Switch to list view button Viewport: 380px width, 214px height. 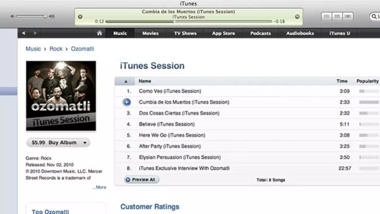(x=326, y=16)
